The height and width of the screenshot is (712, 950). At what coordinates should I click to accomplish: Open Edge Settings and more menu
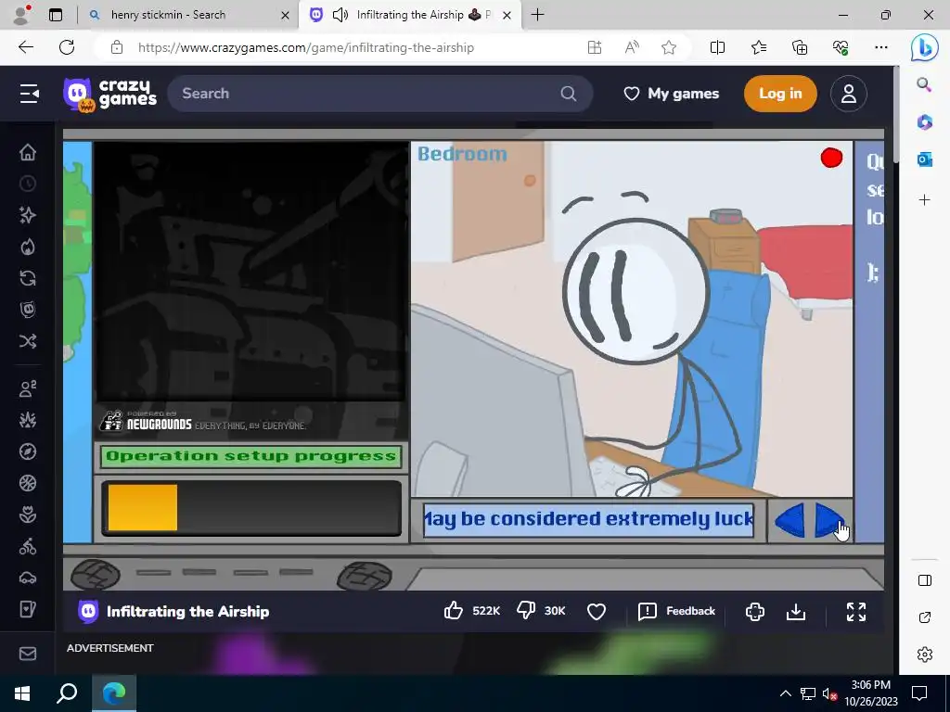coord(881,47)
